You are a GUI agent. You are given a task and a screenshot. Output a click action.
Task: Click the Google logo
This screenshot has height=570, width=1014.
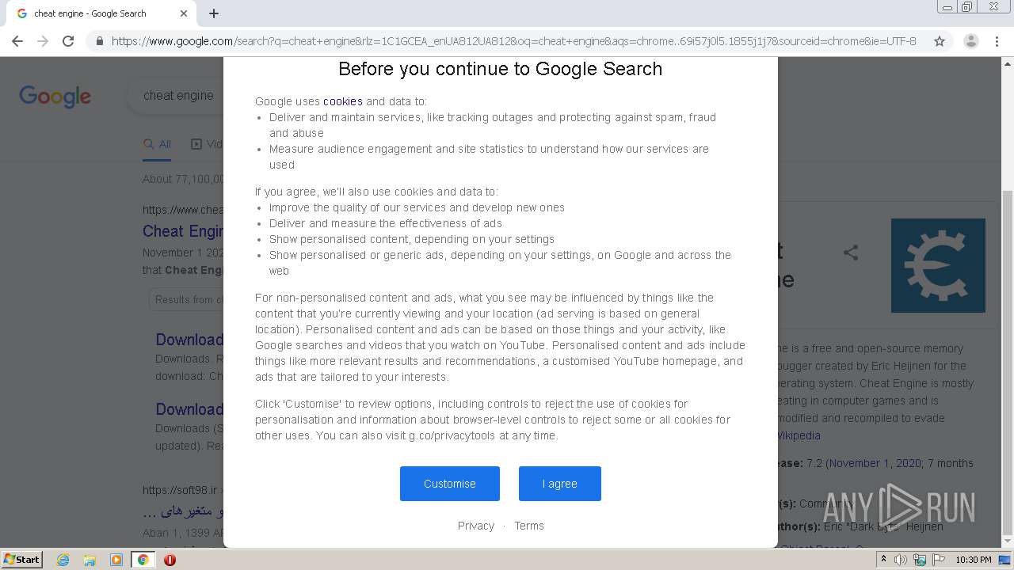coord(55,97)
